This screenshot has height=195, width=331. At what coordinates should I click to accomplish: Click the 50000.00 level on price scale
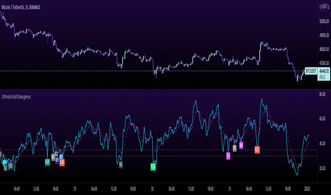[324, 21]
